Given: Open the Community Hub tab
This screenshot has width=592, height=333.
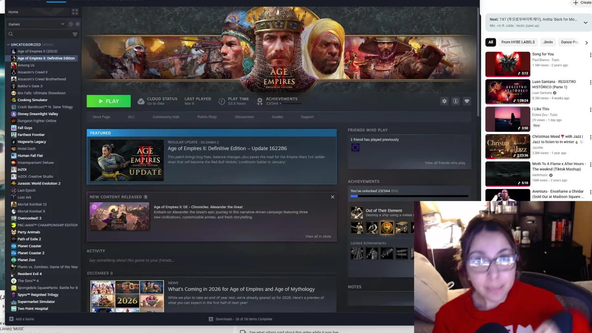Looking at the screenshot, I should tap(166, 117).
